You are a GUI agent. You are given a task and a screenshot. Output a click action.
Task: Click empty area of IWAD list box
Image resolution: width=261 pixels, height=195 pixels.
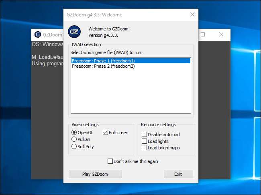click(130, 91)
